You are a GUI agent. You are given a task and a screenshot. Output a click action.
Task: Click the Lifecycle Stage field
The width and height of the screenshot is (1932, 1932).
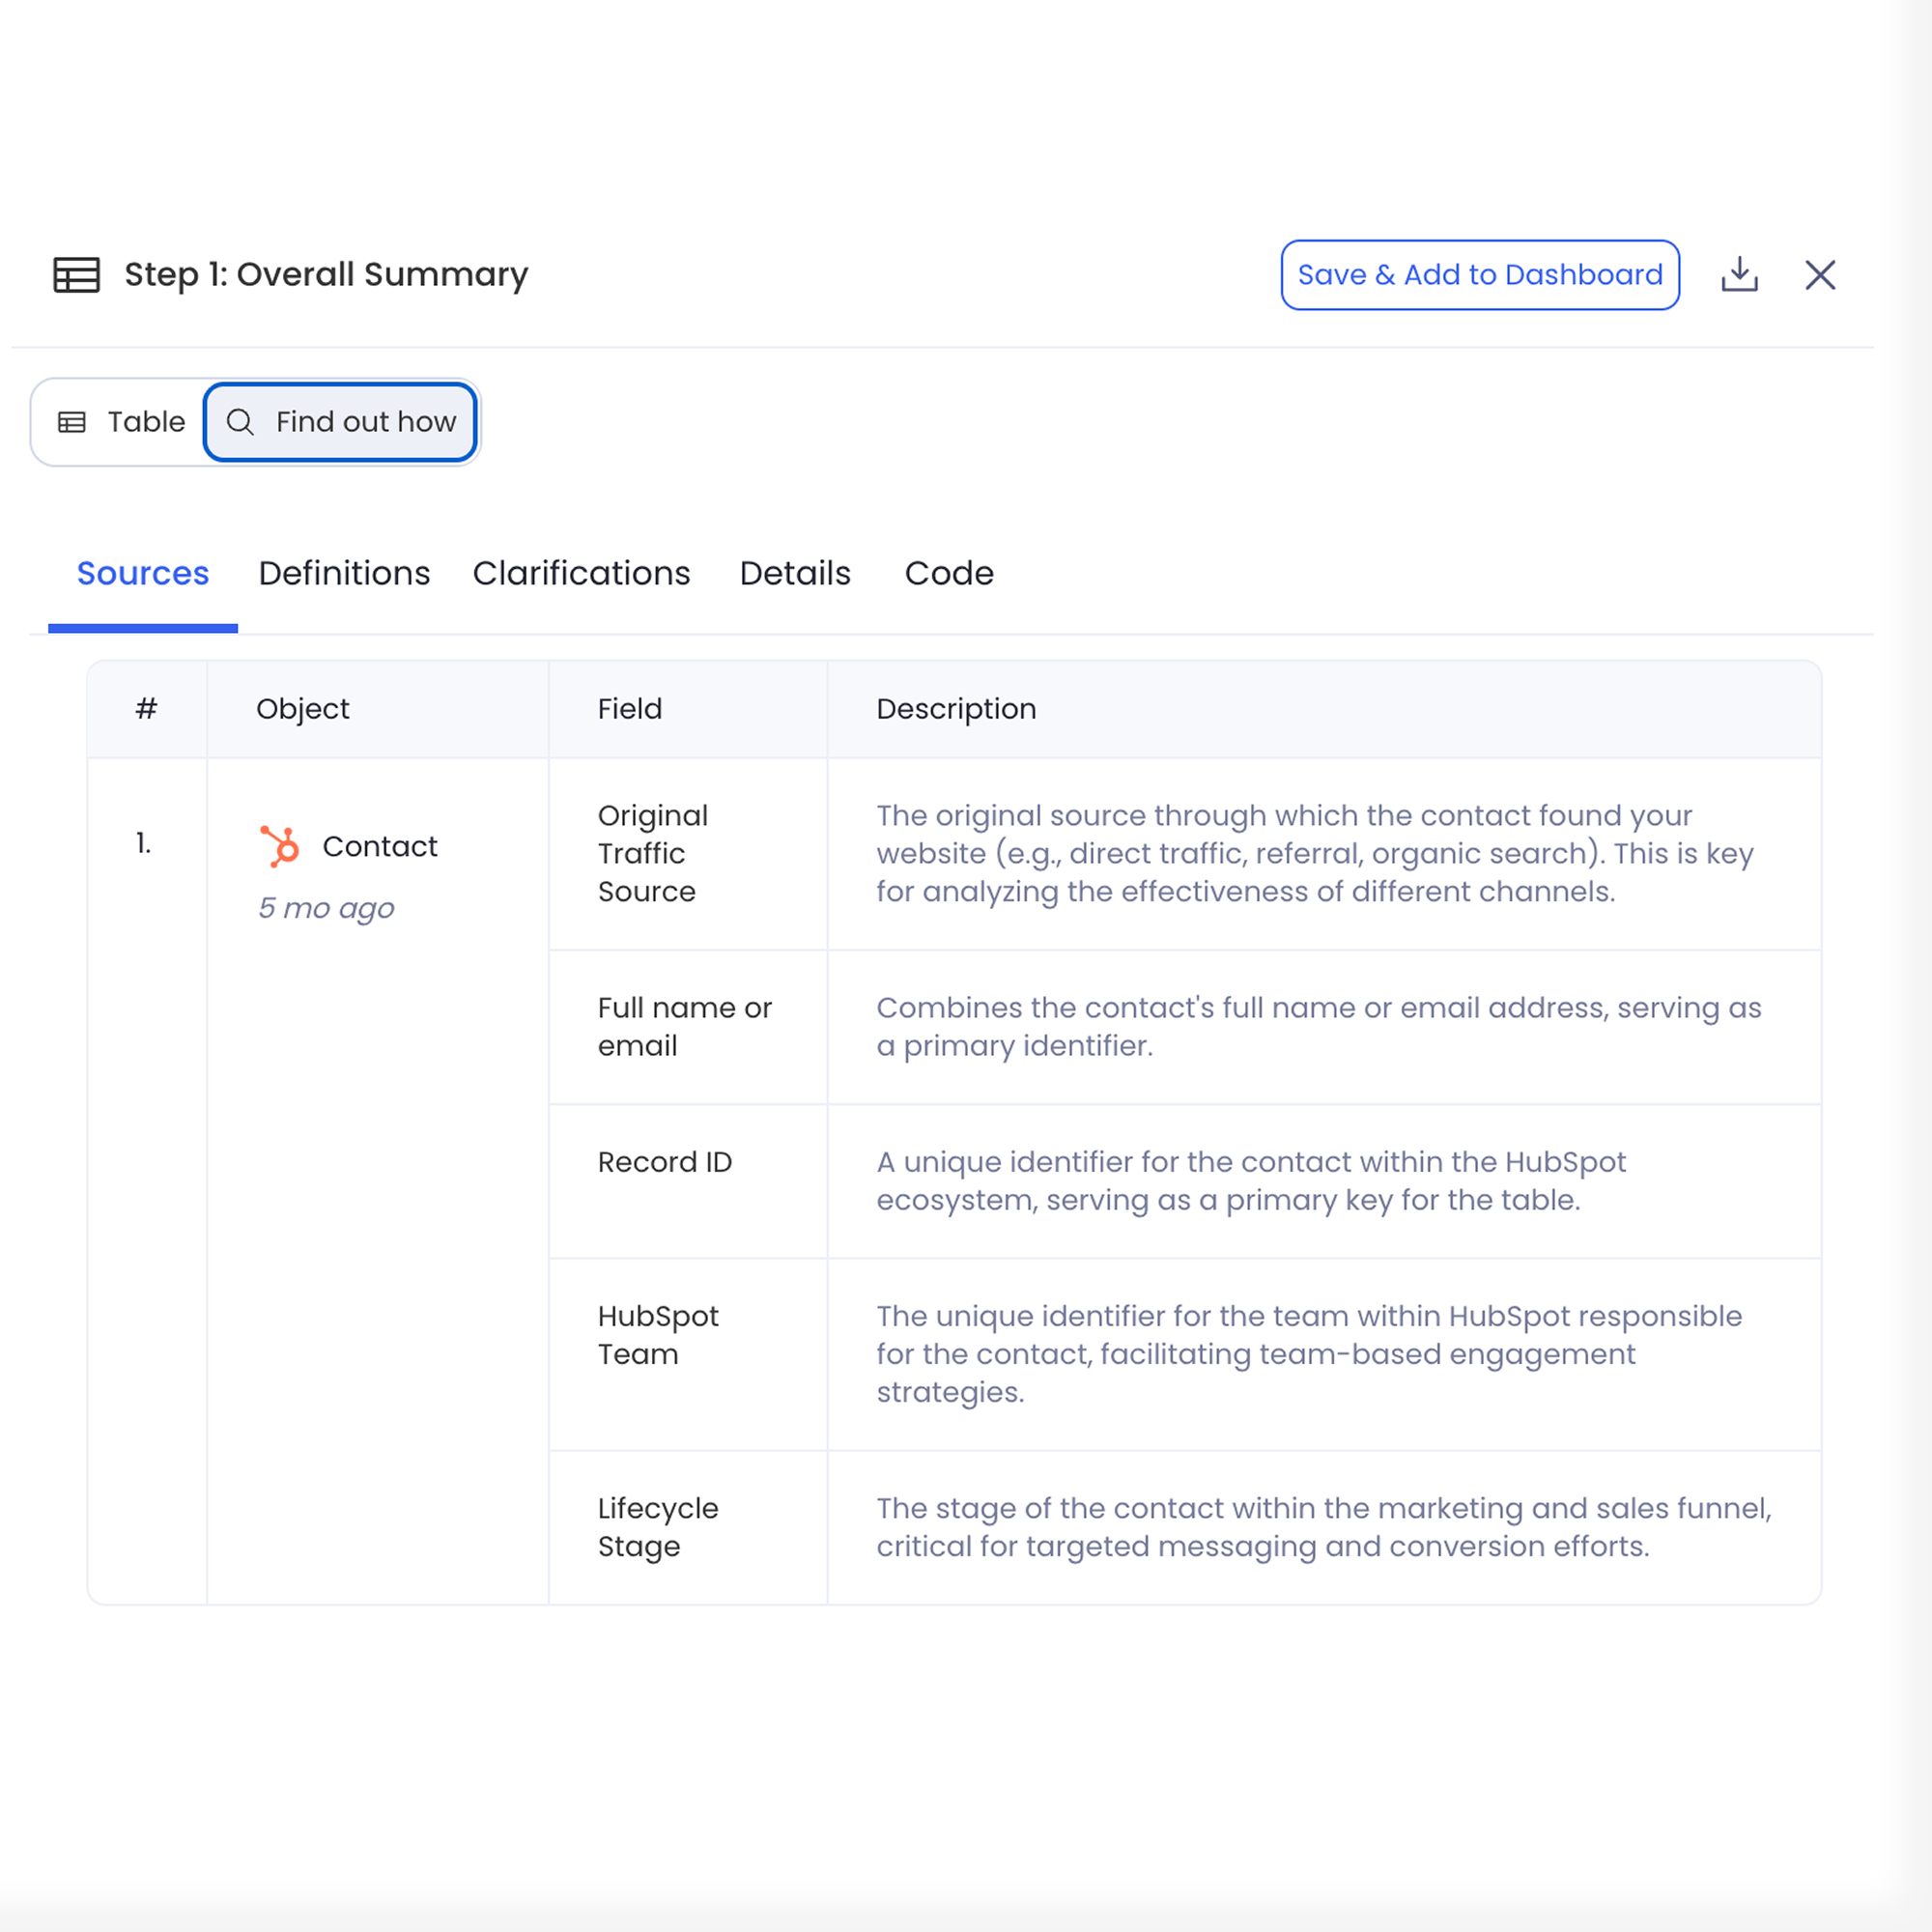pos(657,1527)
